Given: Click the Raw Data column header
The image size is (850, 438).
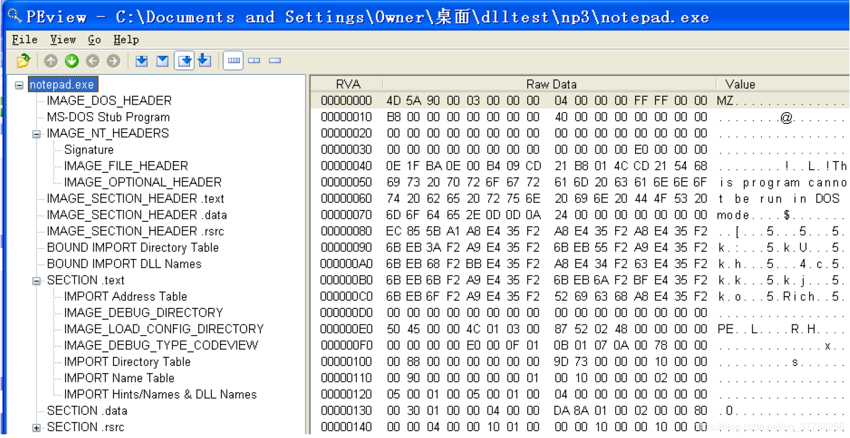Looking at the screenshot, I should pos(551,84).
